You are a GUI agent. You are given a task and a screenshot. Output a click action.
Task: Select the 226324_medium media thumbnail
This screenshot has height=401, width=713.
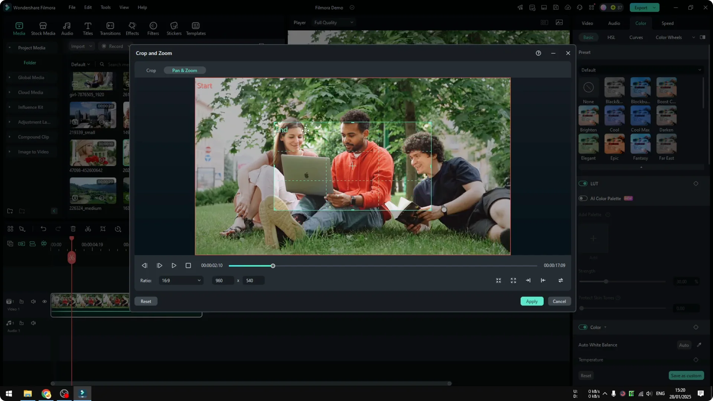92,190
